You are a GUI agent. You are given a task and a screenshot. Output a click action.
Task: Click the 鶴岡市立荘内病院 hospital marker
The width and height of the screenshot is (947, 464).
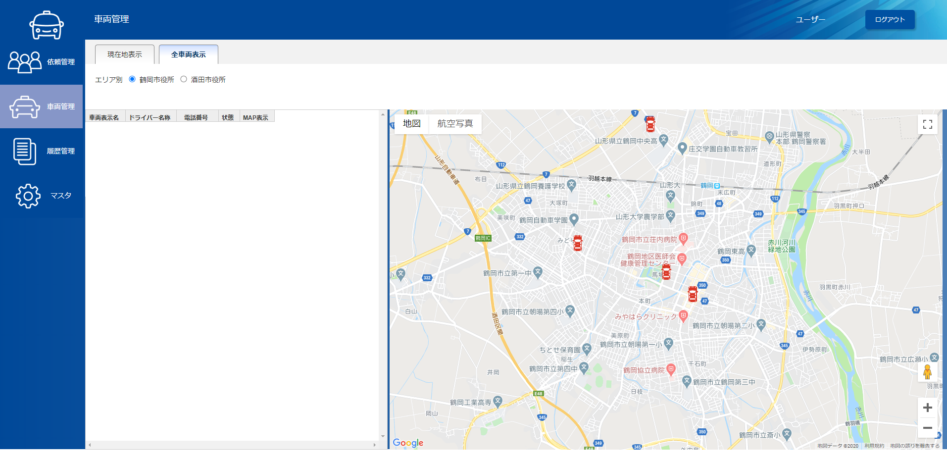684,239
